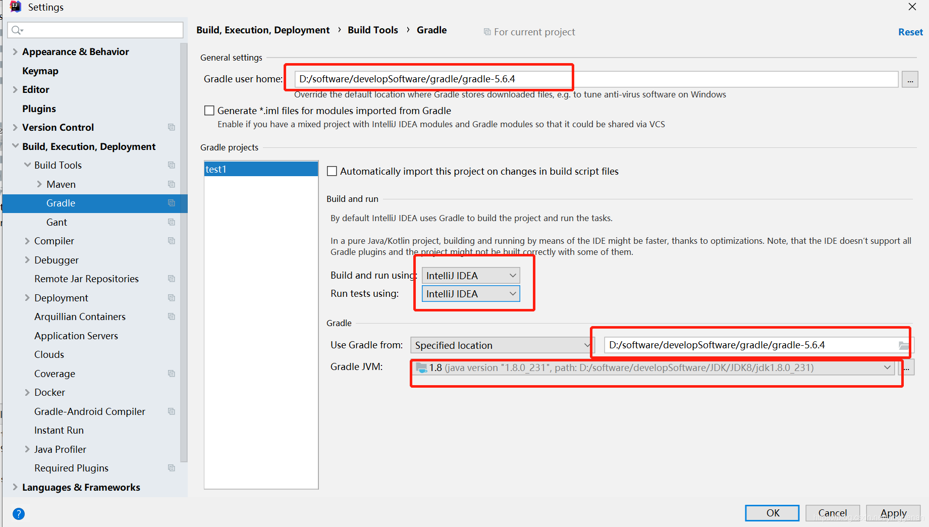Click the For current project icon
Image resolution: width=929 pixels, height=527 pixels.
(487, 32)
